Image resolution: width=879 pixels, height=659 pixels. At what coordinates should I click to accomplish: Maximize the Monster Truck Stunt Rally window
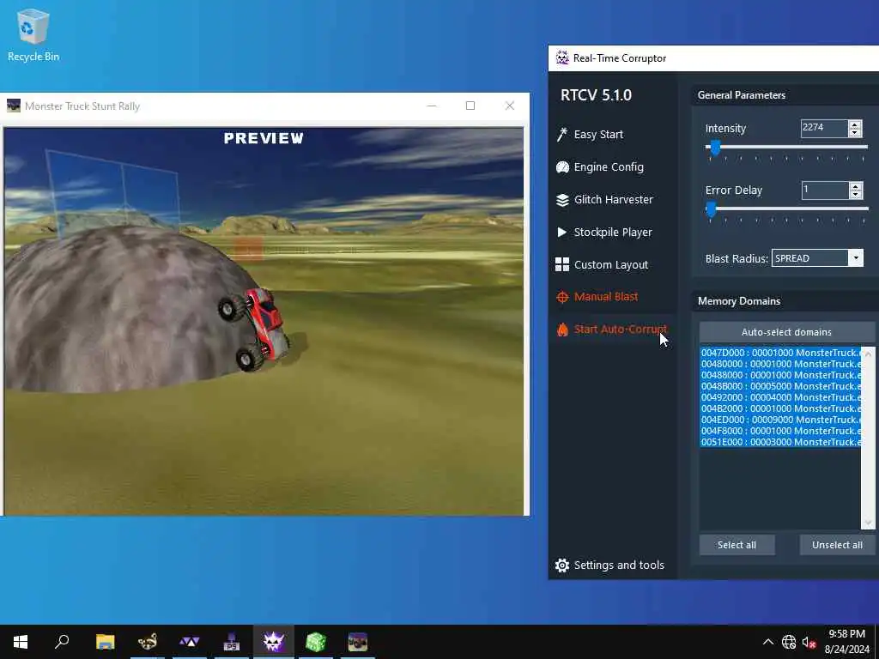(470, 106)
